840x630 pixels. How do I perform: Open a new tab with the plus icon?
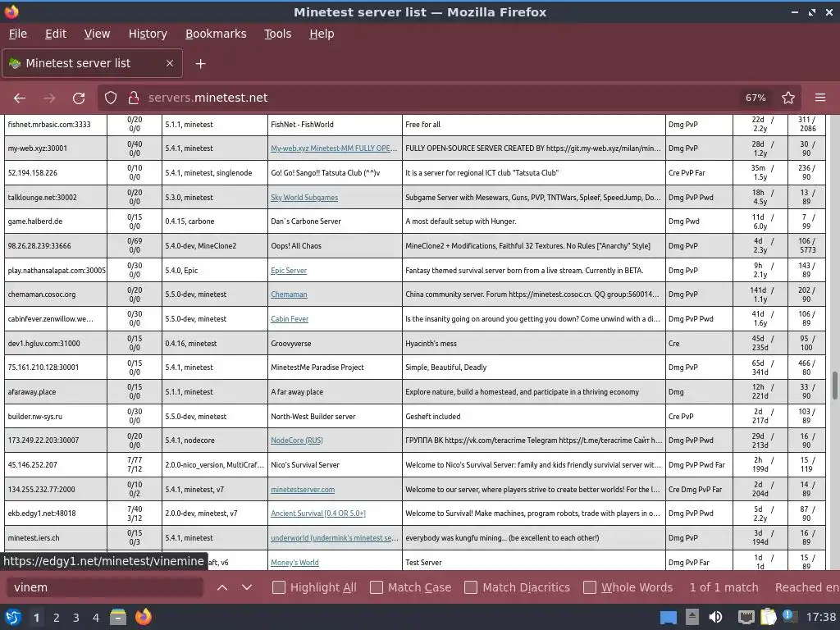tap(200, 64)
